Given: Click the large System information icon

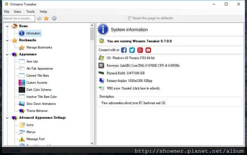Looking at the screenshot, I should click(103, 29).
